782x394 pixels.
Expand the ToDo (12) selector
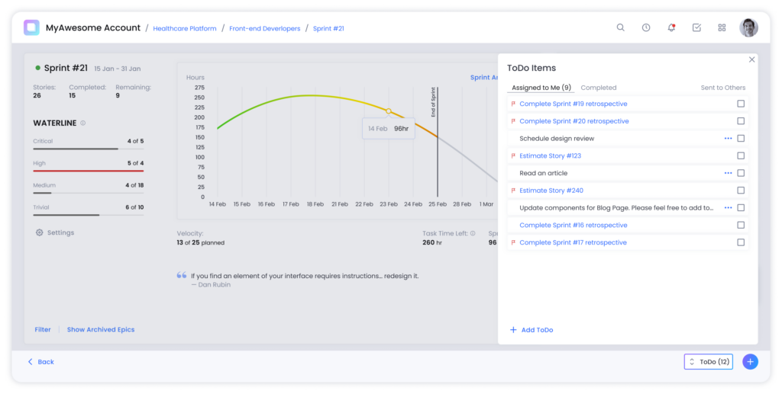pos(708,362)
